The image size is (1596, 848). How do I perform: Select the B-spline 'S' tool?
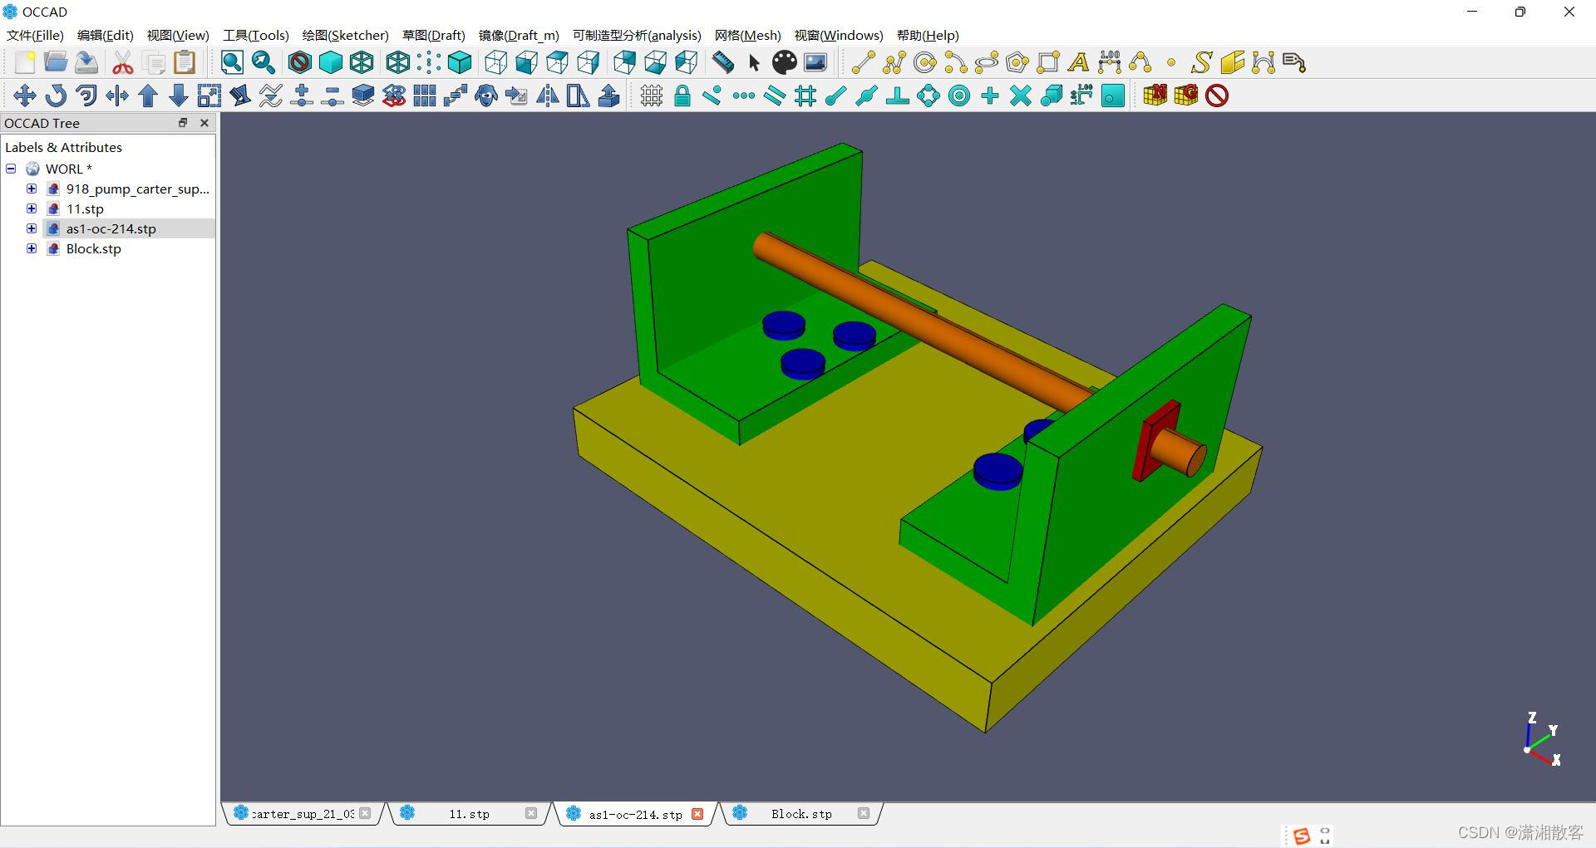tap(1202, 62)
